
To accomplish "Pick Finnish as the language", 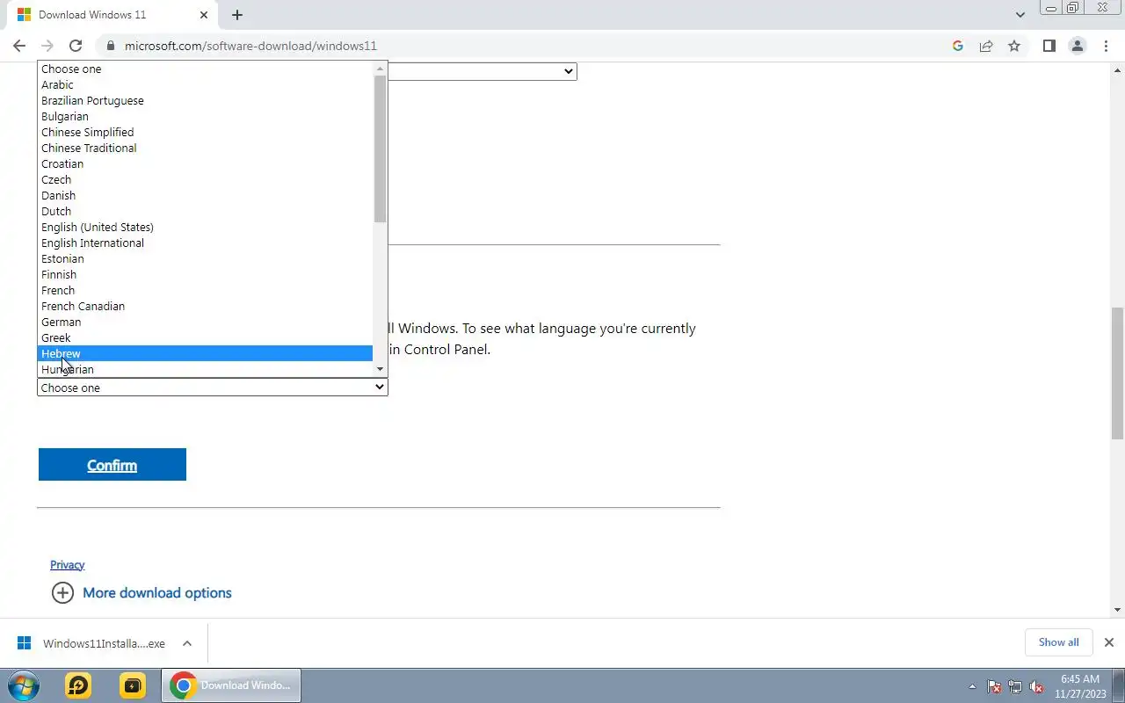I will click(206, 274).
